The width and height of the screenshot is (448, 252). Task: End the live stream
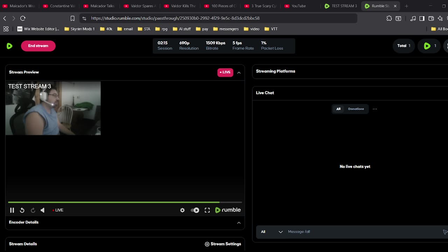tap(38, 46)
